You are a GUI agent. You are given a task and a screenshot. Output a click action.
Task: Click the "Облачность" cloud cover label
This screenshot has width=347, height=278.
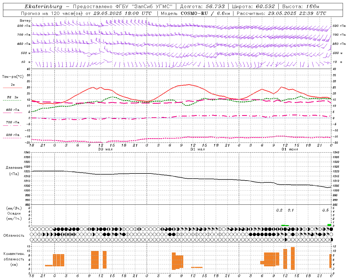[x=14, y=235]
